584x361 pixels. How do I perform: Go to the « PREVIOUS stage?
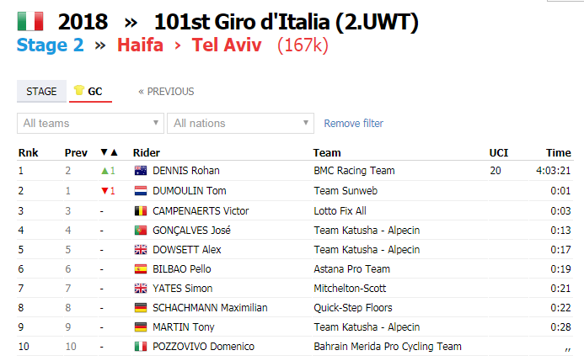[x=166, y=92]
